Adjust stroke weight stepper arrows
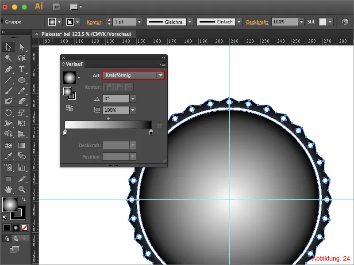Viewport: 354px width, 265px height. tap(109, 22)
